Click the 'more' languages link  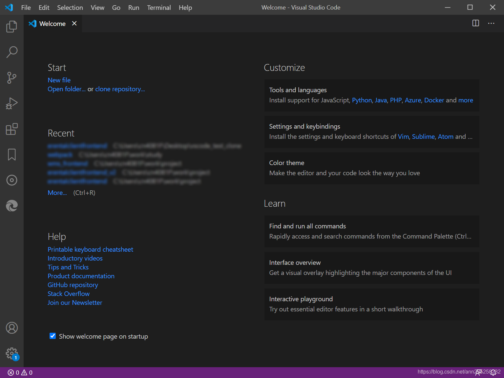466,100
